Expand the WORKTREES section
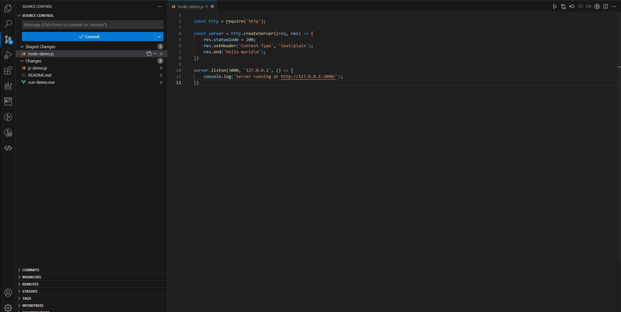The height and width of the screenshot is (312, 621). 92,306
